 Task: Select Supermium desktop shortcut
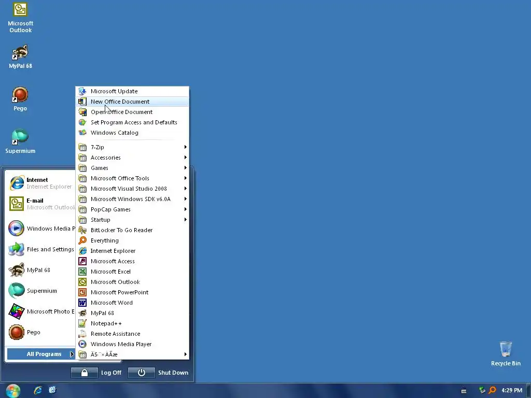pos(20,142)
